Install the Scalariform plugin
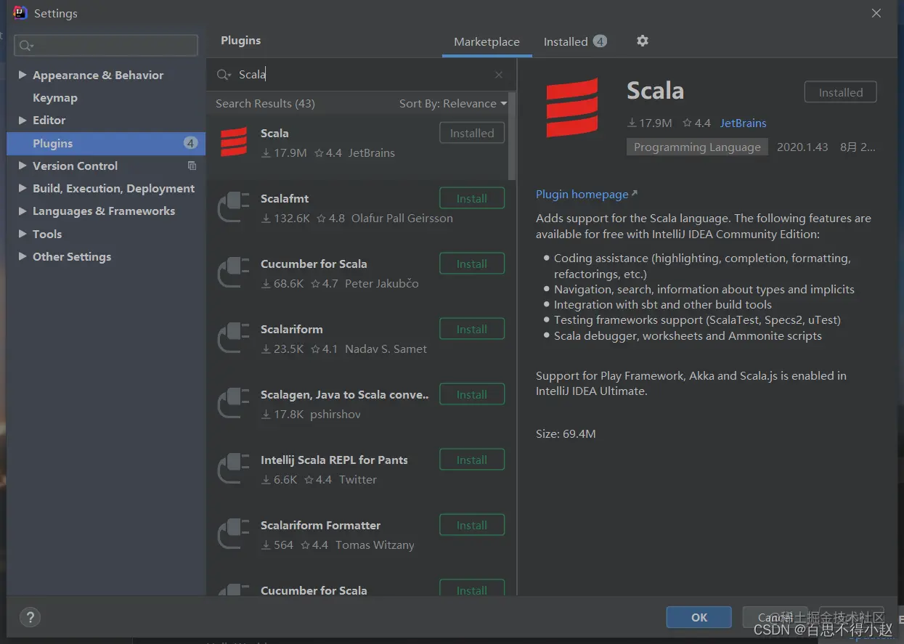904x644 pixels. (472, 329)
